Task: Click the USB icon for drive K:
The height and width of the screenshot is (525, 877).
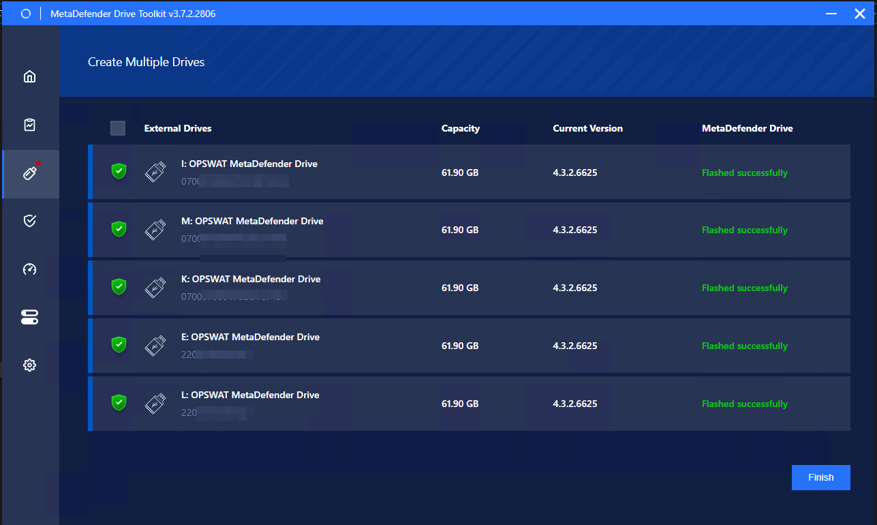Action: click(x=155, y=287)
